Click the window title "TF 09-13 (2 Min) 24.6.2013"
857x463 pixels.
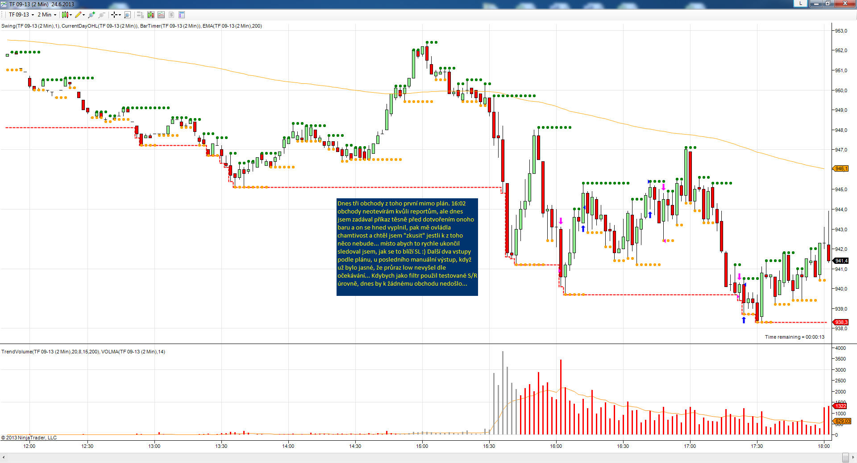pyautogui.click(x=42, y=4)
